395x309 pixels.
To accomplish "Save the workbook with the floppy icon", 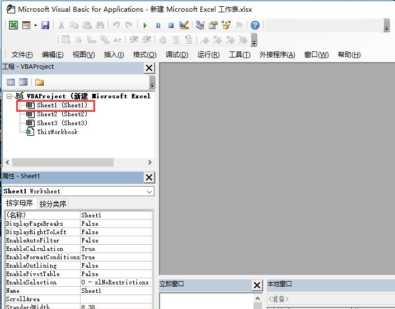I will tap(45, 25).
